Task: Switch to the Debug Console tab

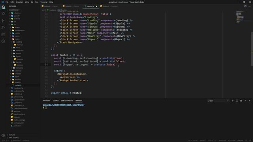Action: [67, 101]
